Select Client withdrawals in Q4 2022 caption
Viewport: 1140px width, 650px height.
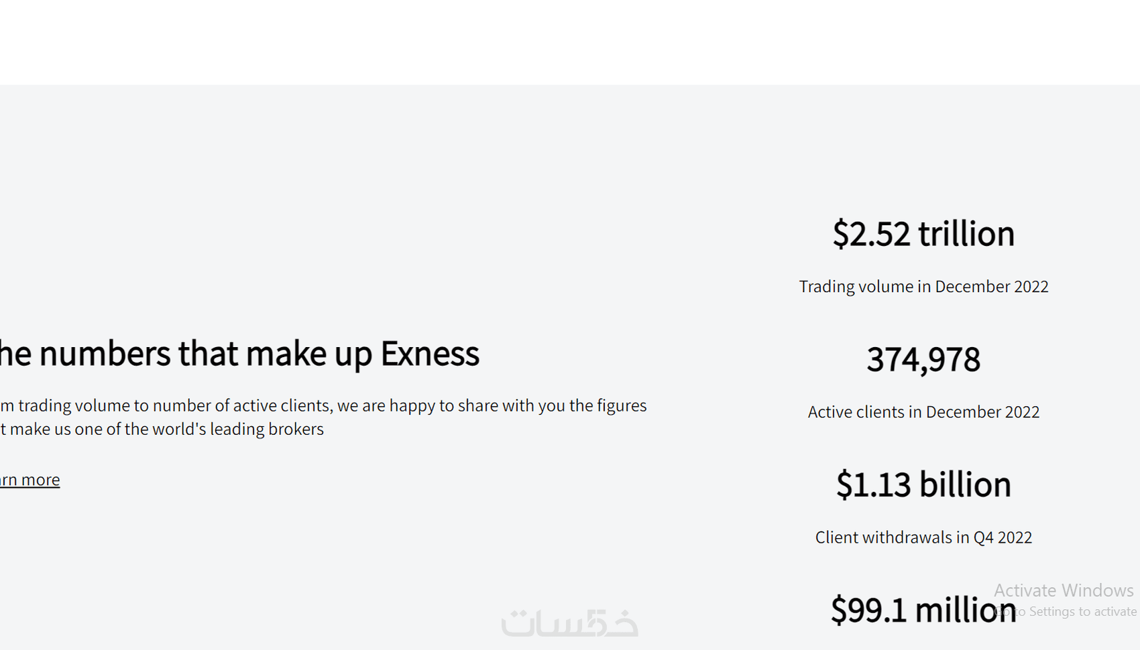(x=923, y=537)
